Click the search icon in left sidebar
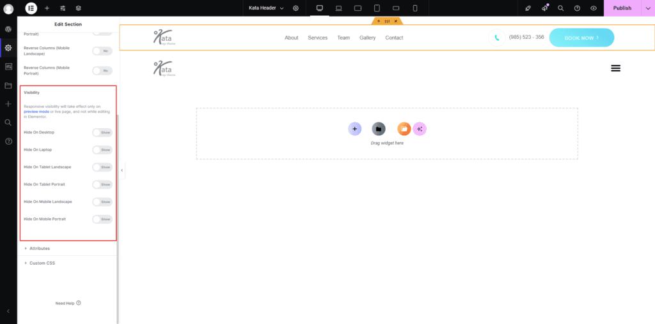Viewport: 655px width, 324px height. (8, 122)
